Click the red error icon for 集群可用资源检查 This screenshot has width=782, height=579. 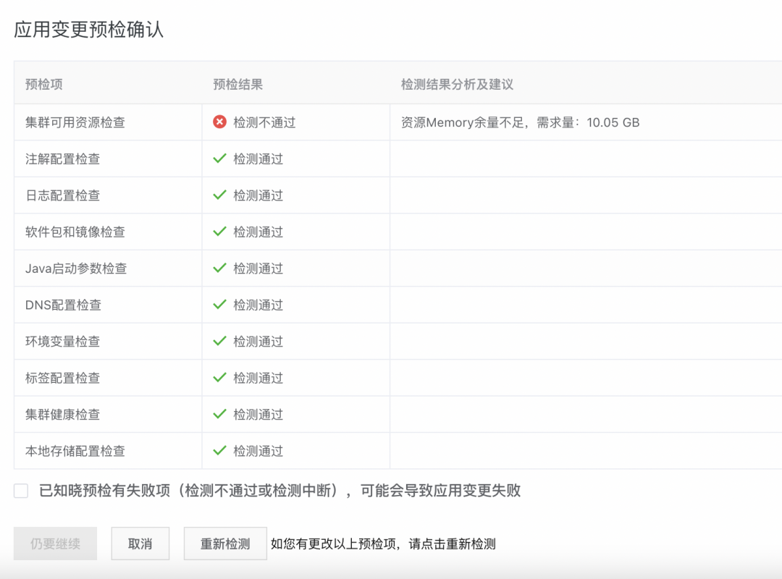219,122
